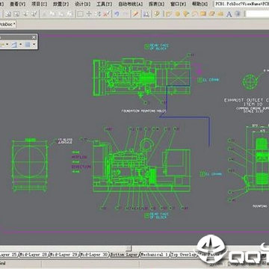Open the 自动布线(A) auto route menu
This screenshot has height=269, width=269.
(130, 4)
